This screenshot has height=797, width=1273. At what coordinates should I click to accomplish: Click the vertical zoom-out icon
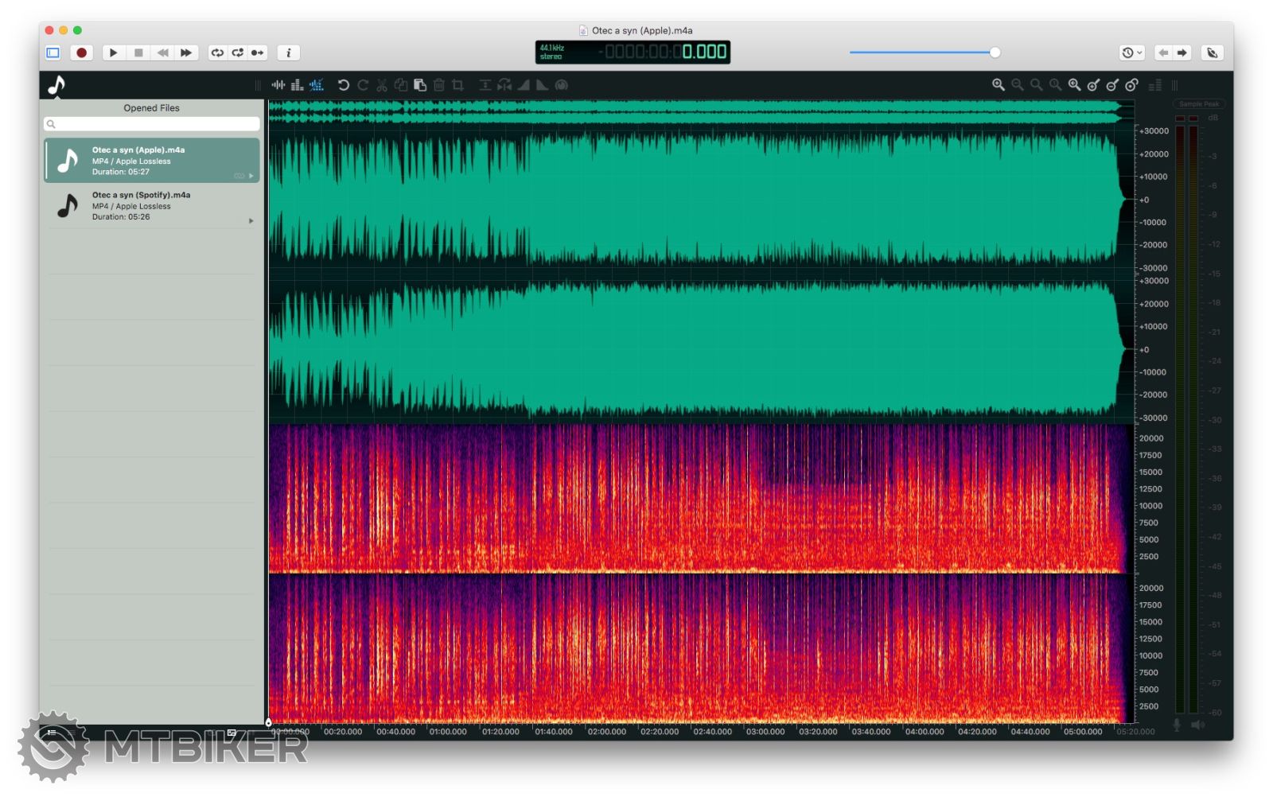1112,85
